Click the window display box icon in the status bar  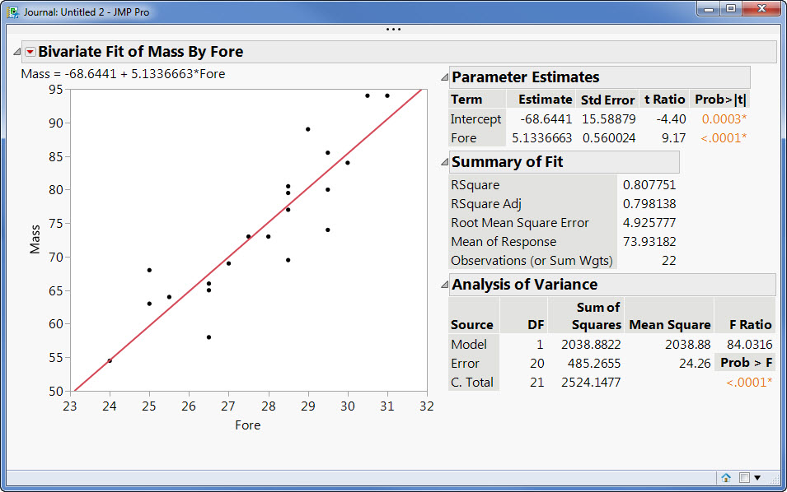point(742,477)
